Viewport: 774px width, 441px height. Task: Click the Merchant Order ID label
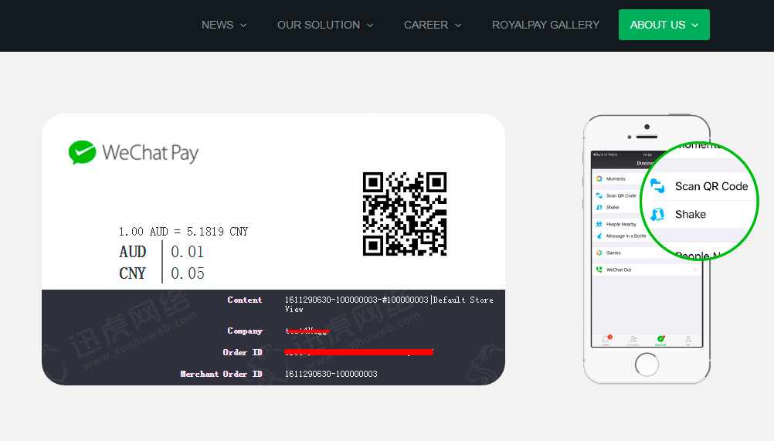click(221, 374)
